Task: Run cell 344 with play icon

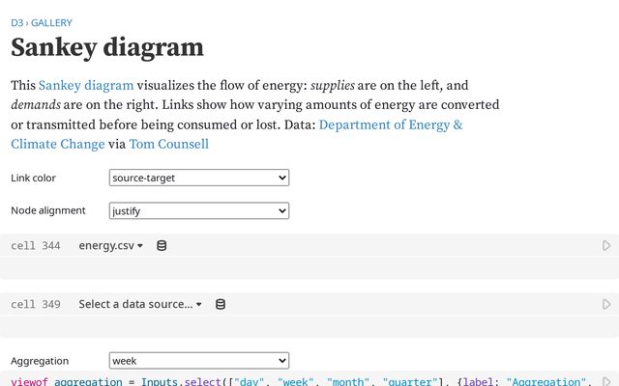Action: pyautogui.click(x=606, y=246)
